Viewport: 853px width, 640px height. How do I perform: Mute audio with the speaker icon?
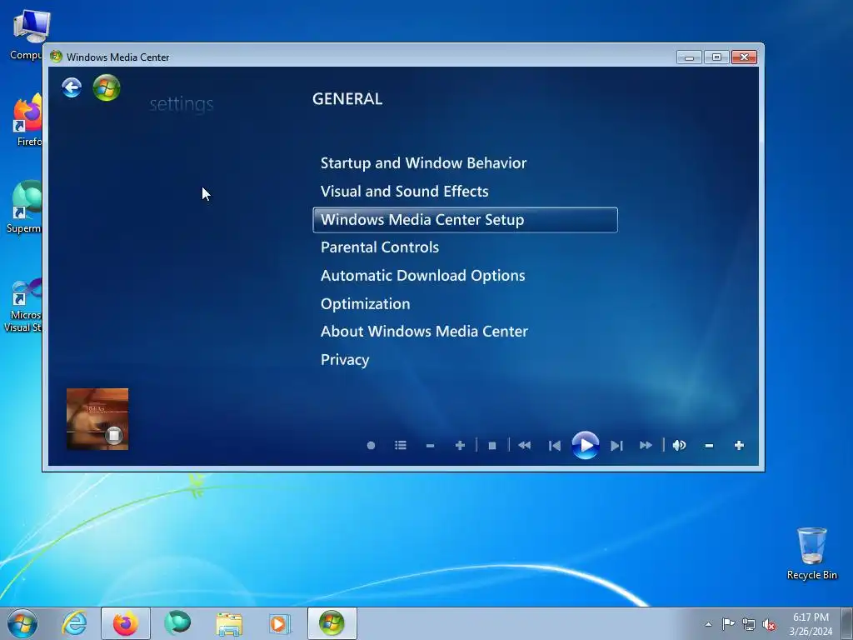tap(679, 446)
